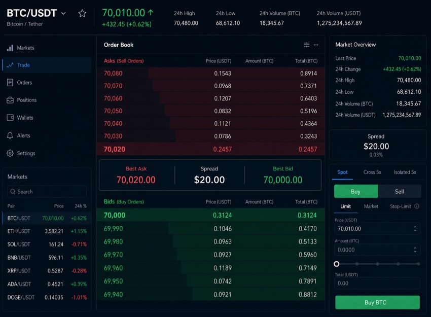Viewport: 431px width, 317px height.
Task: Click the Best Bid price 70,000.00
Action: (x=283, y=180)
